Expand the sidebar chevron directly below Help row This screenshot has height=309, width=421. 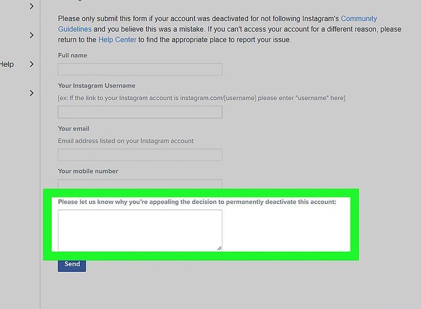pyautogui.click(x=32, y=93)
